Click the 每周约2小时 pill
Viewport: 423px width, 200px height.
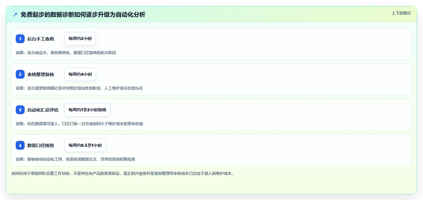coord(80,39)
